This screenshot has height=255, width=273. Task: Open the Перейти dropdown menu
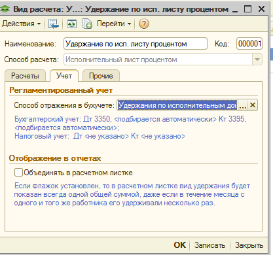tap(114, 24)
